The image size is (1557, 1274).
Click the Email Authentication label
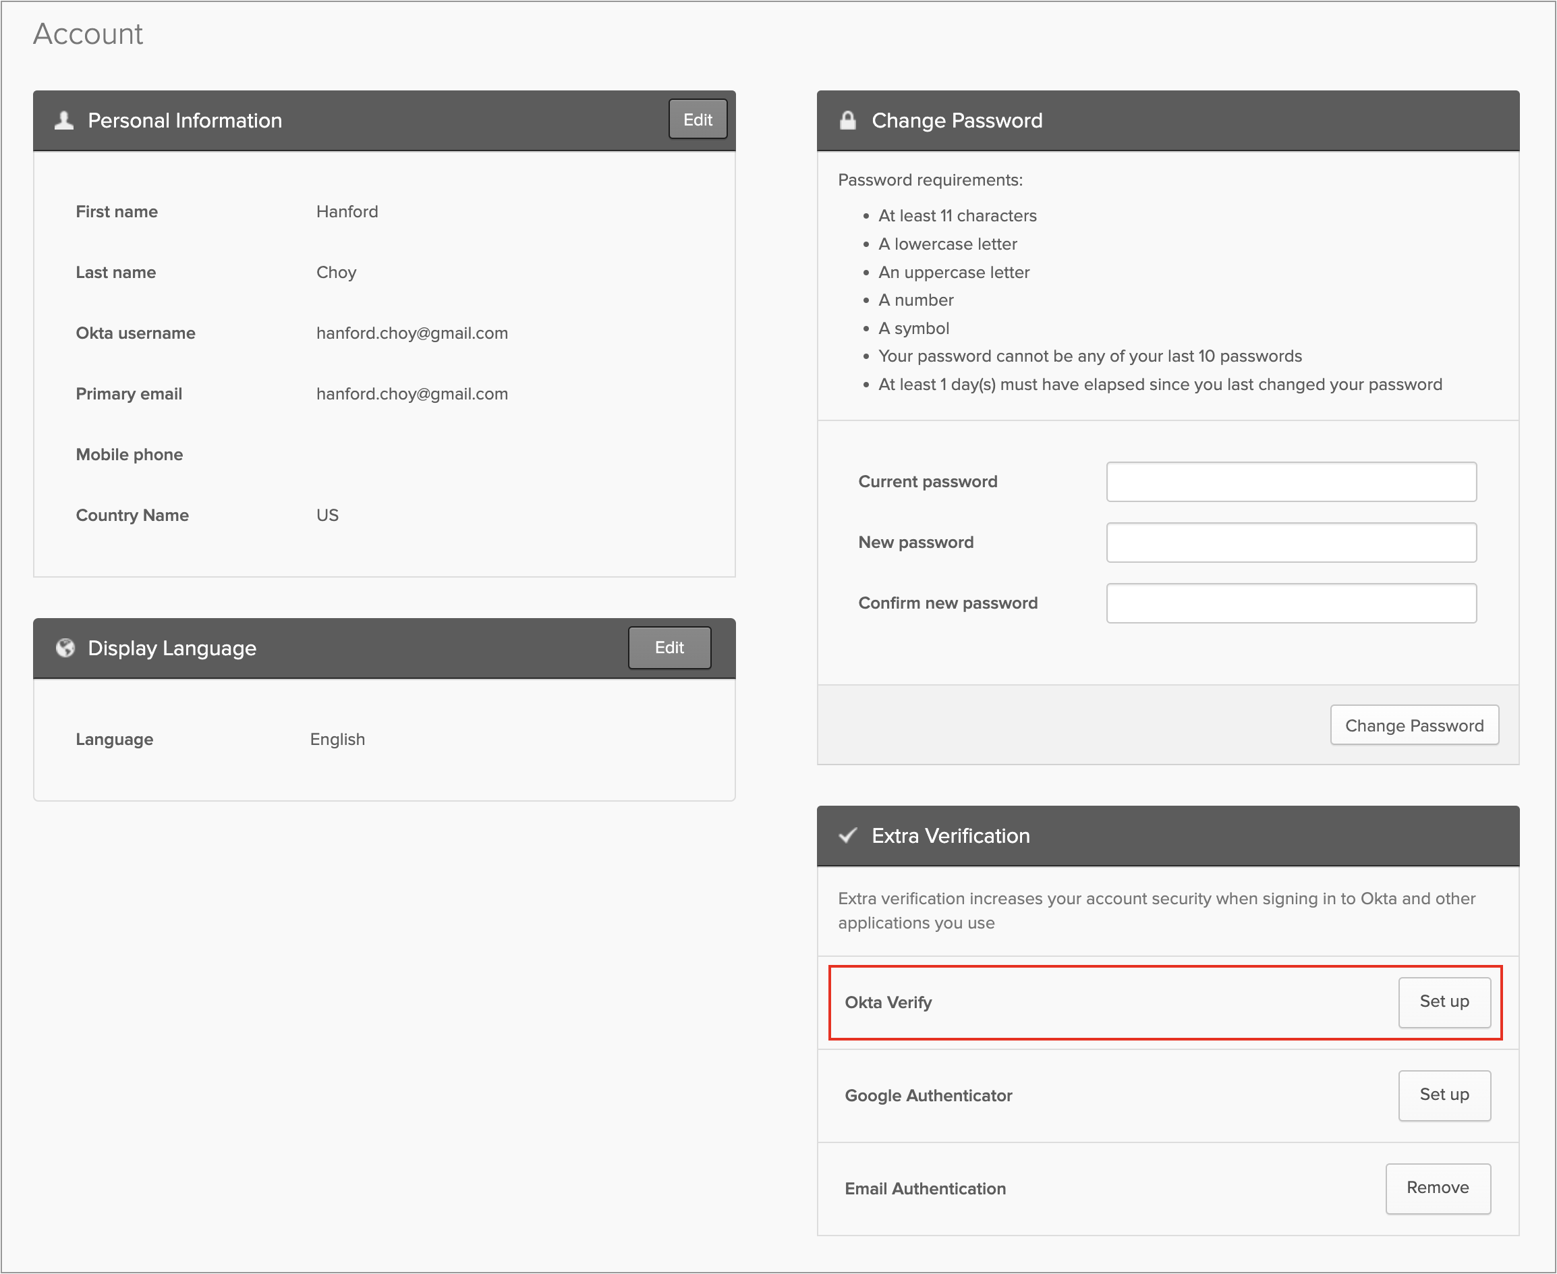click(924, 1189)
